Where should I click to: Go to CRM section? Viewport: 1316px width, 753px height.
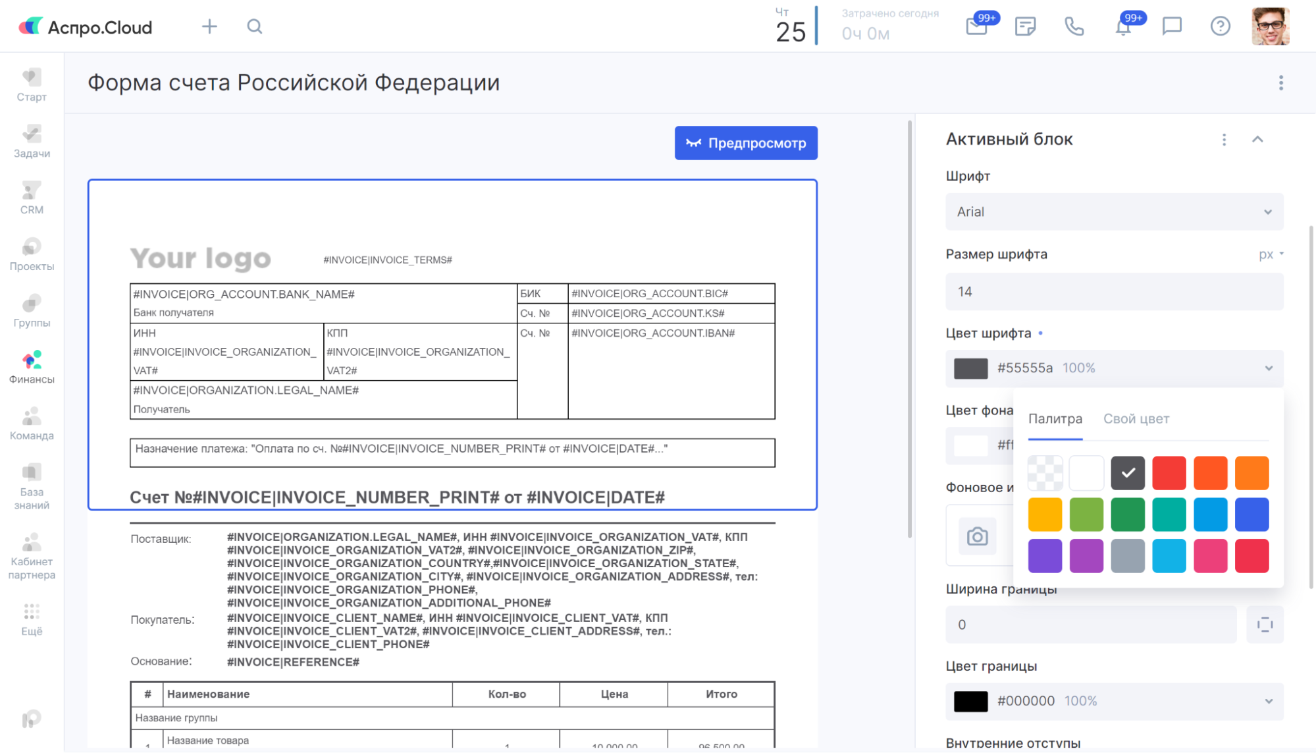tap(32, 198)
